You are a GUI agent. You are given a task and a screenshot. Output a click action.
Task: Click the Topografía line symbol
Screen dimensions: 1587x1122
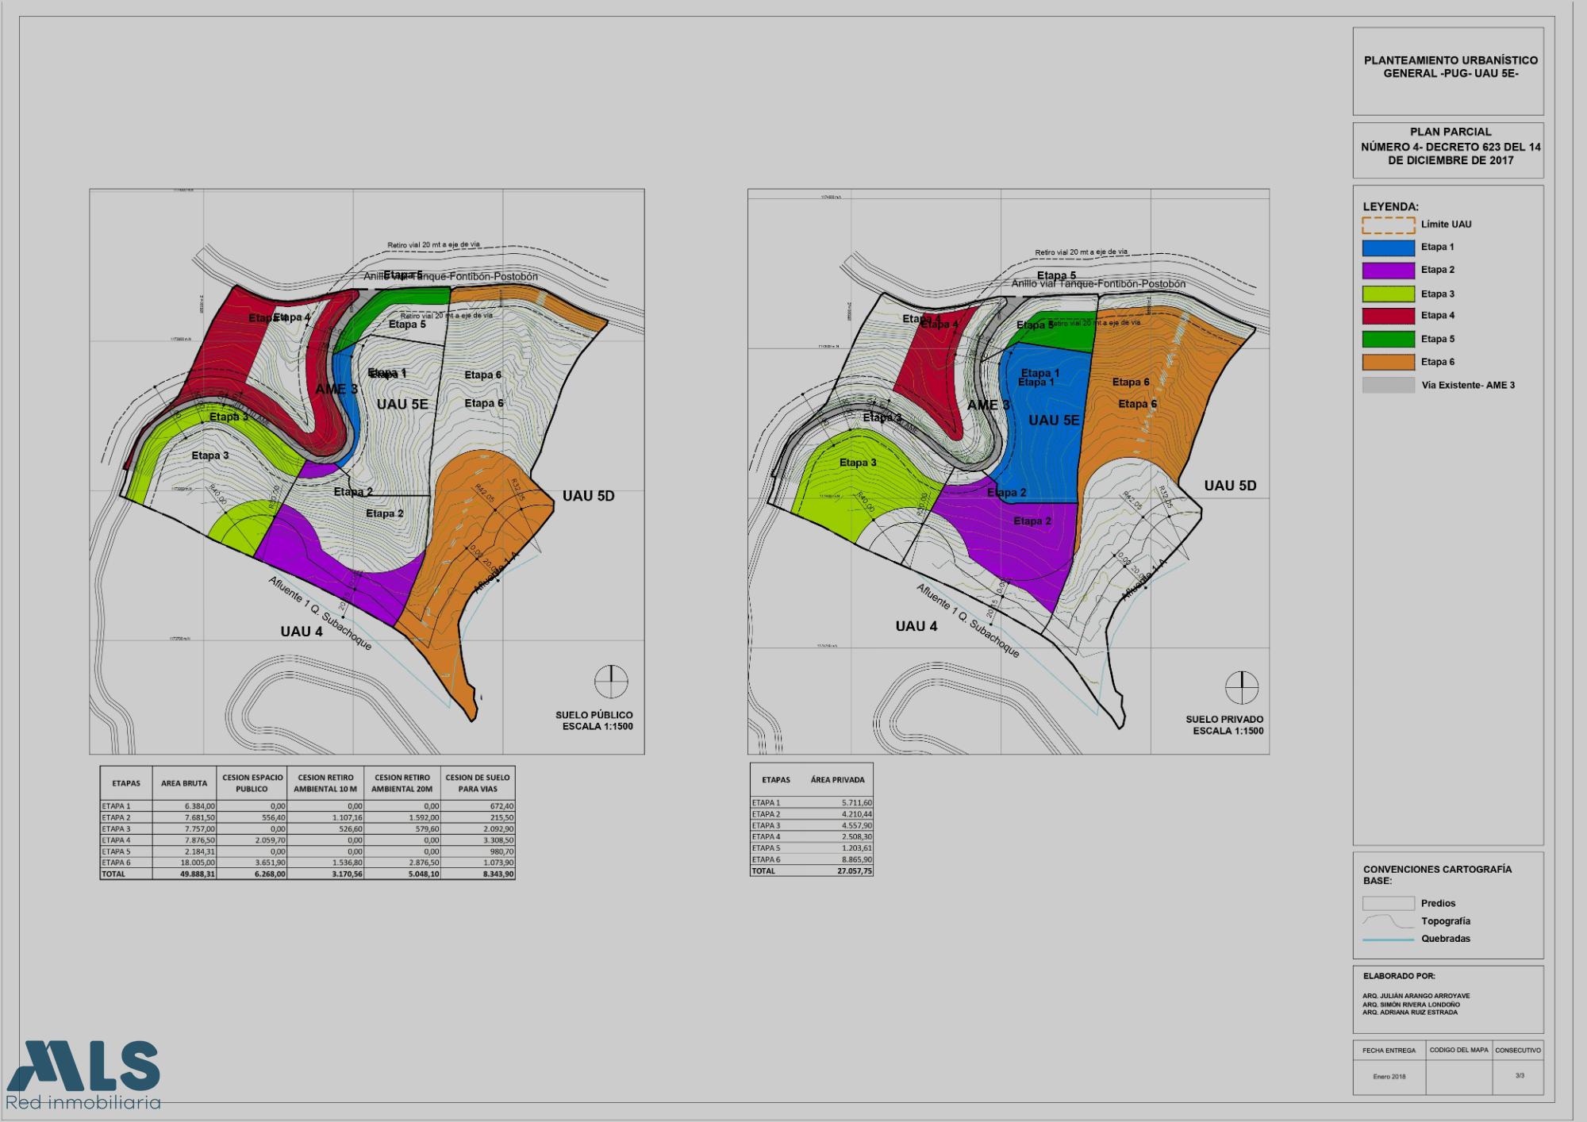[1388, 921]
